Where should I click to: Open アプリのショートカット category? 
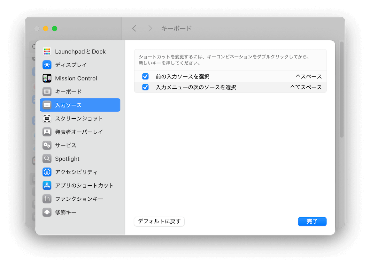[x=80, y=185]
